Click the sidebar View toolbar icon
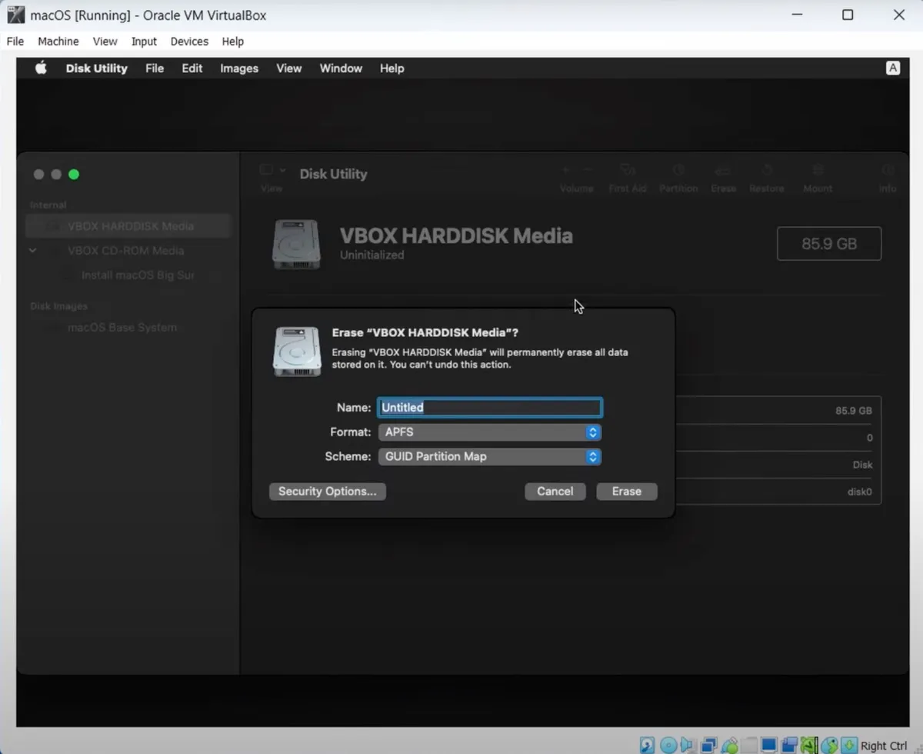Screen dimensions: 923x754 266,169
